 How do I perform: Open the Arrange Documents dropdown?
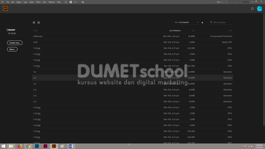tap(76, 2)
